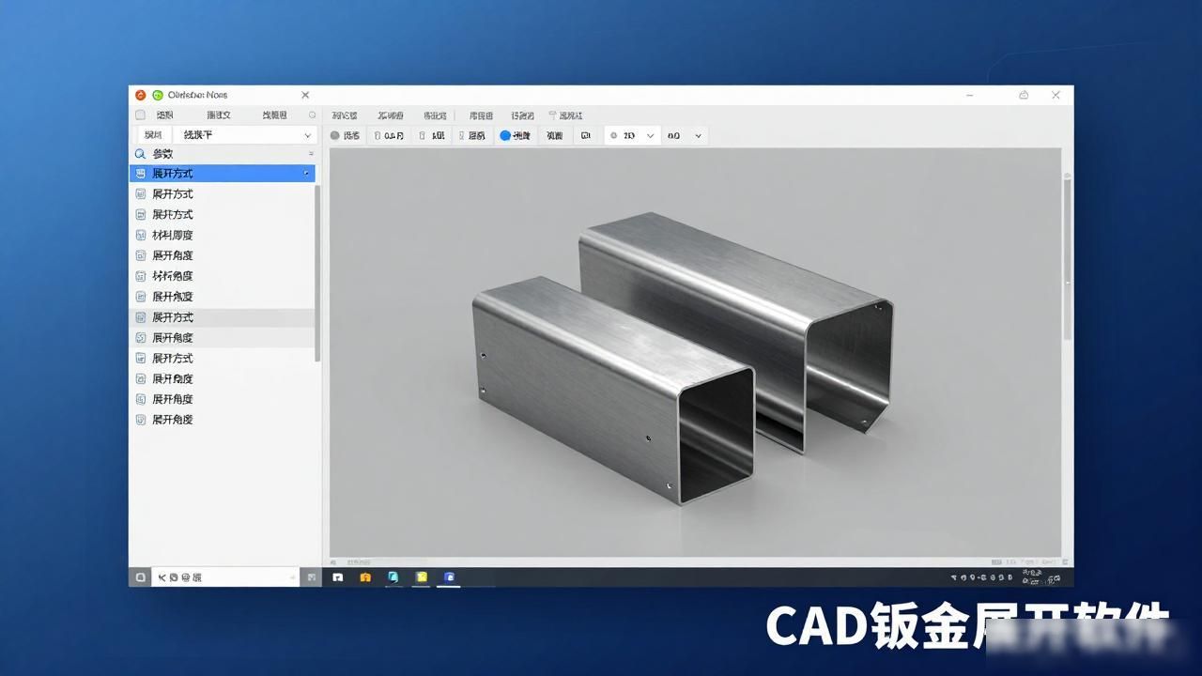Image resolution: width=1202 pixels, height=676 pixels.
Task: Click the 3D viewport vertical scrollbar
Action: [x=1067, y=258]
